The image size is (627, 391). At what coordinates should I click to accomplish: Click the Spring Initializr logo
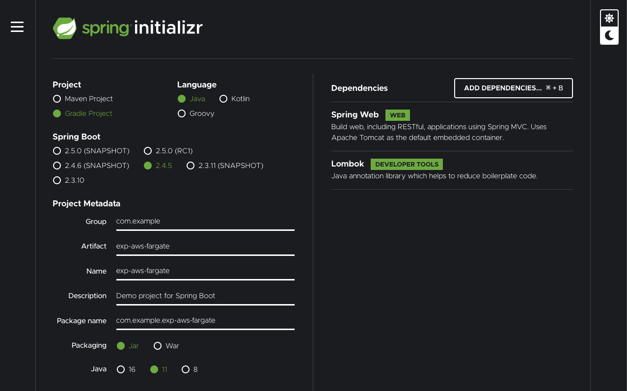[x=128, y=28]
